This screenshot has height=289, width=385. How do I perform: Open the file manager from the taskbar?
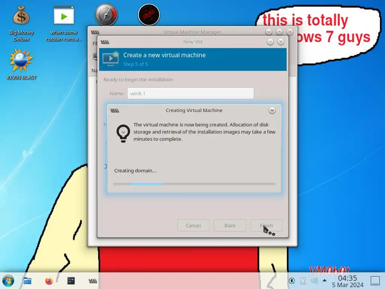pyautogui.click(x=27, y=281)
